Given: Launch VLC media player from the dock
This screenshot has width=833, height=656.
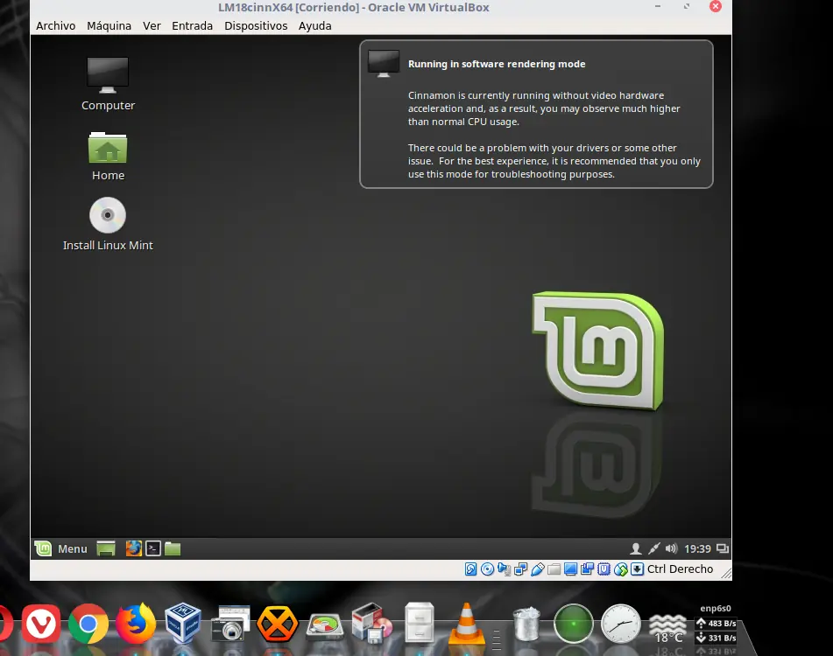Looking at the screenshot, I should pos(467,623).
